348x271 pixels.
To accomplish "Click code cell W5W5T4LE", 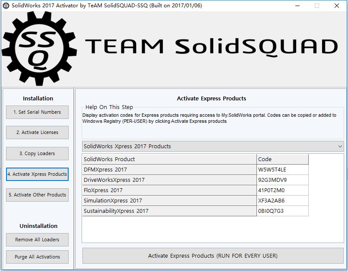I will tap(282, 170).
